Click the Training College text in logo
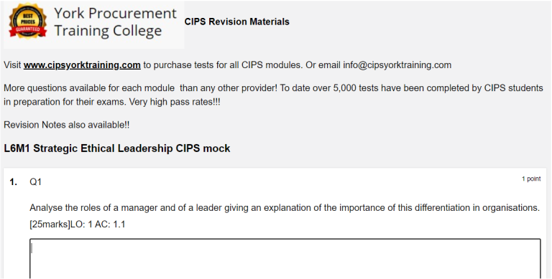Screen dimensions: 552x279 [x=108, y=31]
